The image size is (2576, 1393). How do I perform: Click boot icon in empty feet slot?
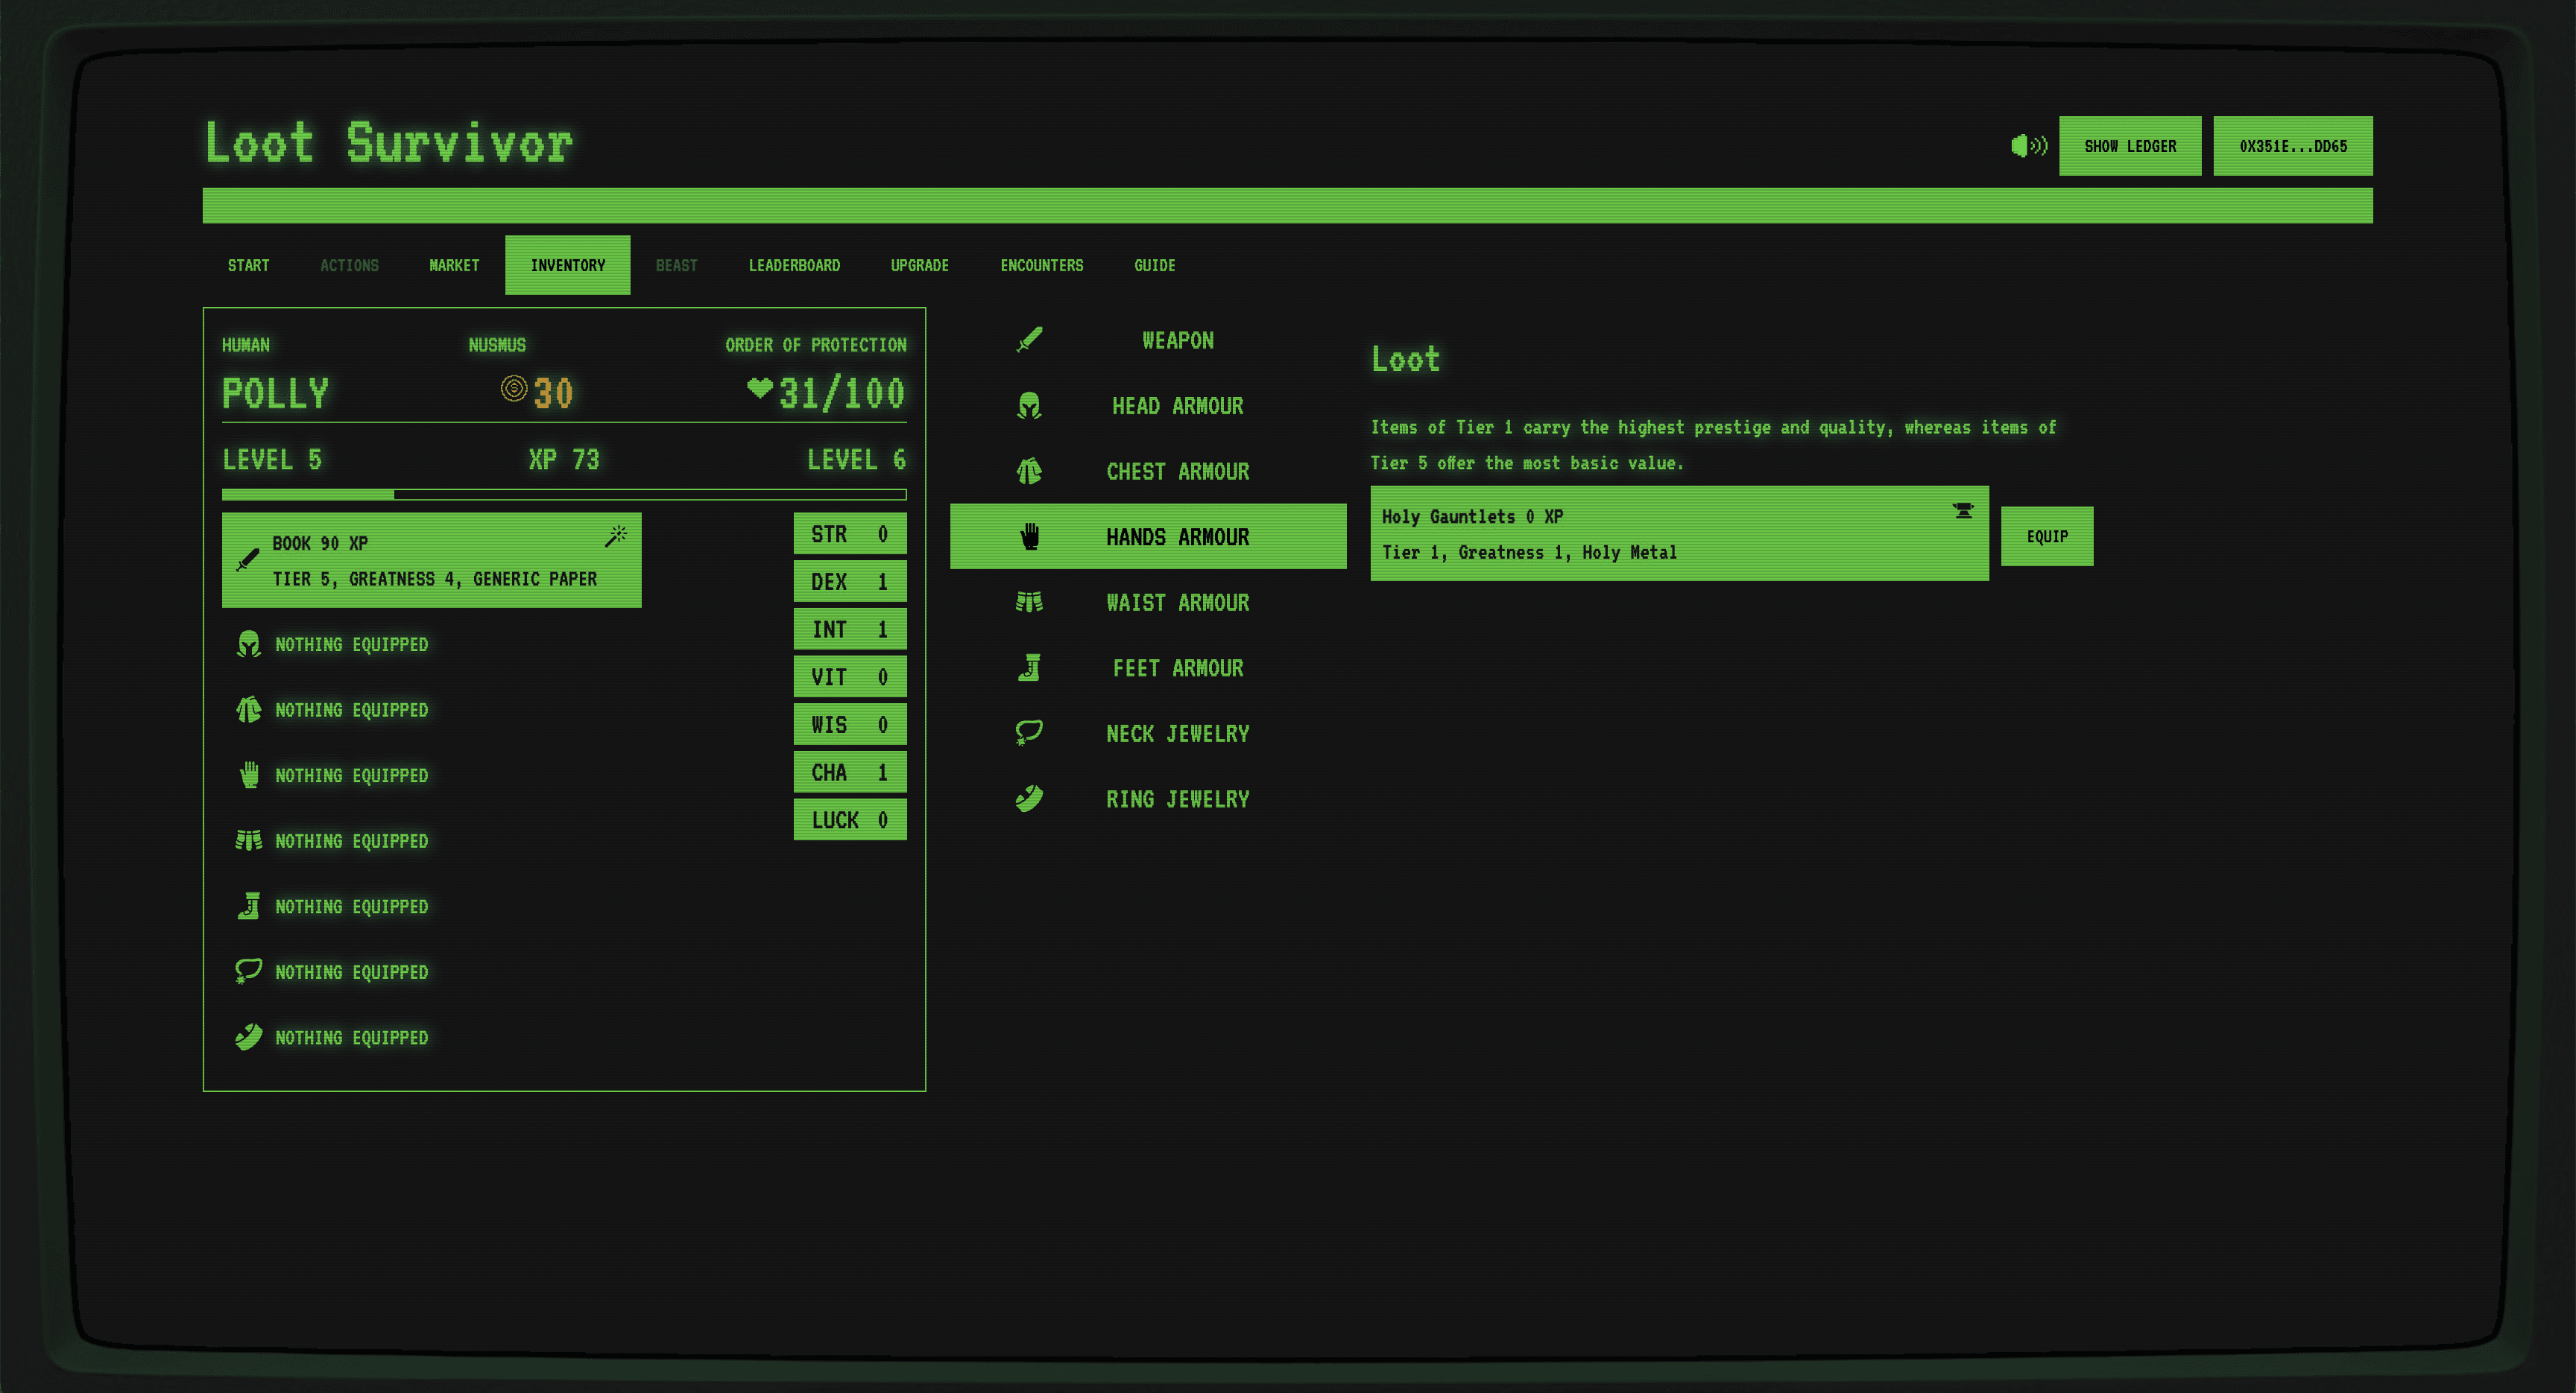point(249,905)
